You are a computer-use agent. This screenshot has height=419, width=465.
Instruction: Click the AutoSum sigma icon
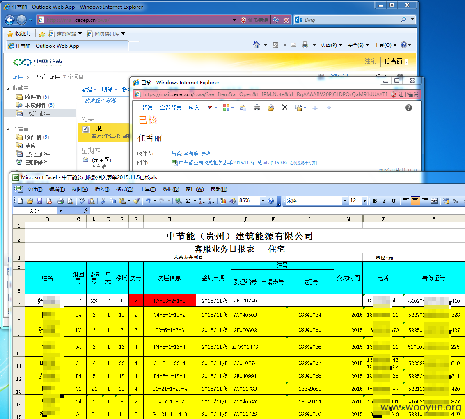click(x=188, y=201)
